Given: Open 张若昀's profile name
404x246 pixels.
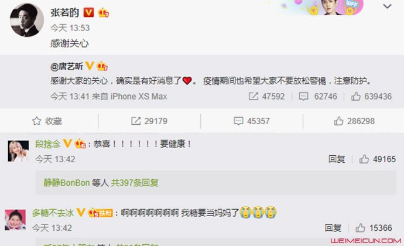Looking at the screenshot, I should click(x=64, y=12).
